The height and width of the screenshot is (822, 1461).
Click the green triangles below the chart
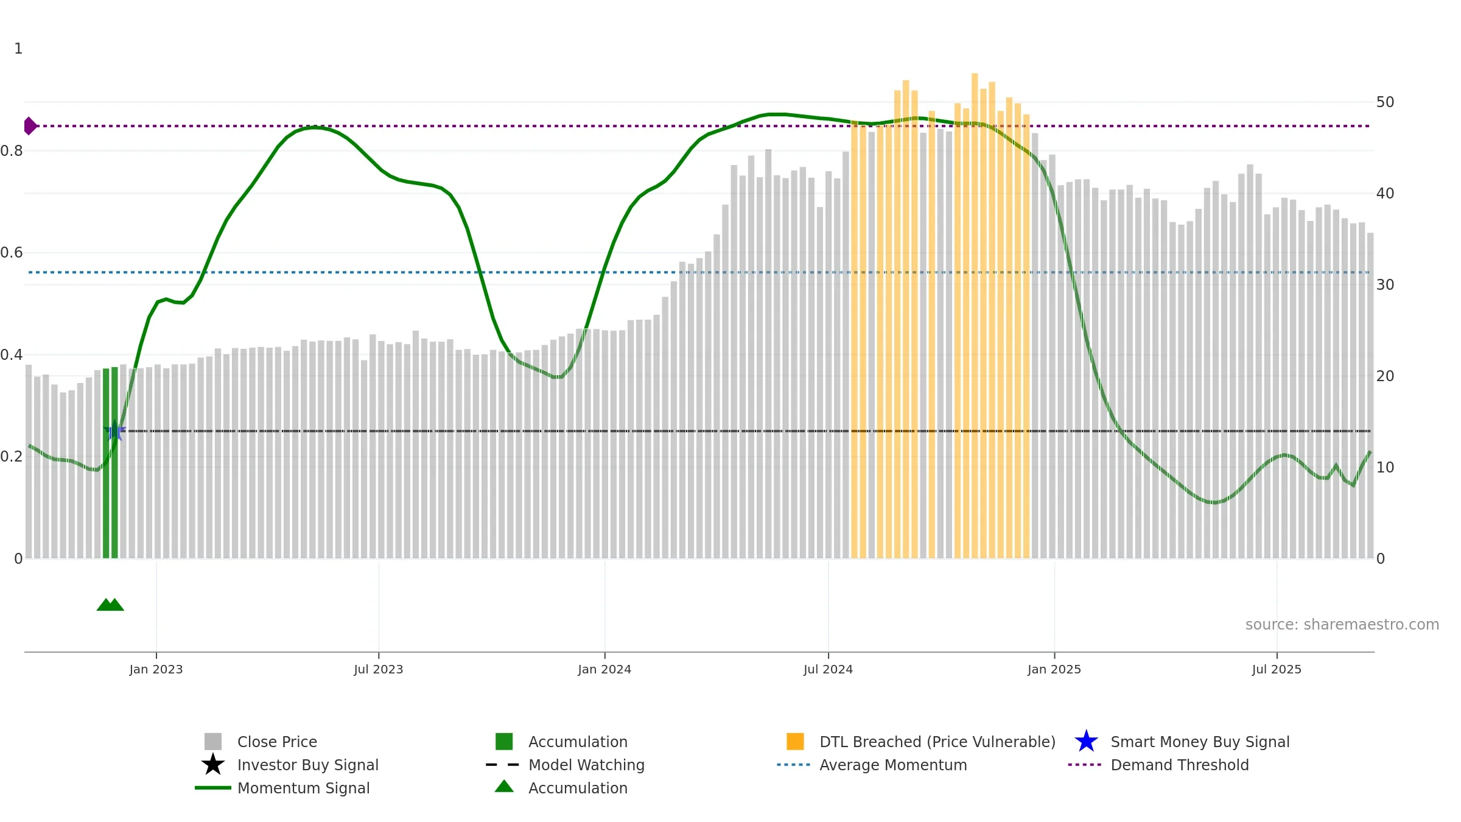point(110,605)
